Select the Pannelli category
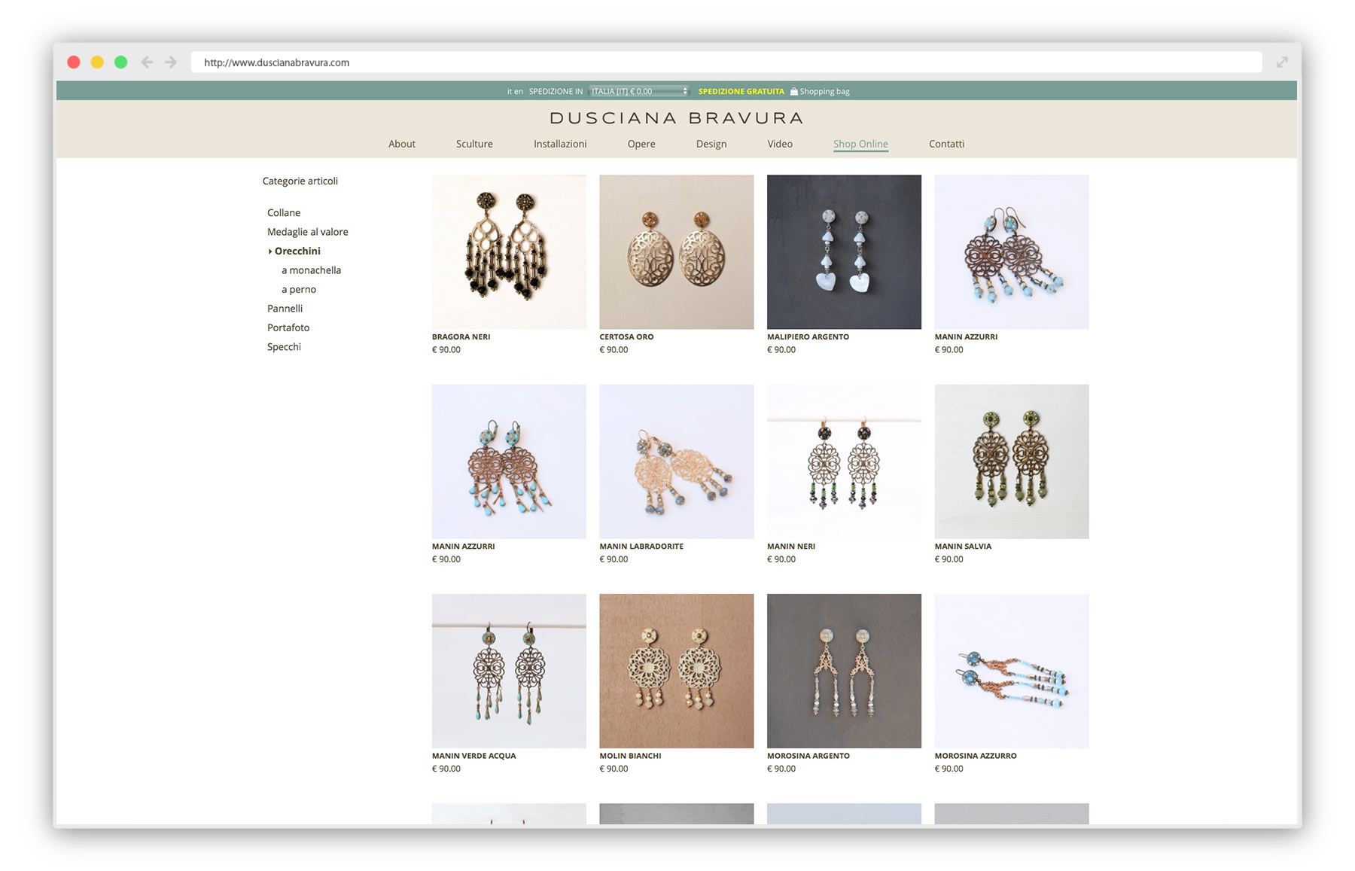Screen dimensions: 1355x871 point(285,309)
